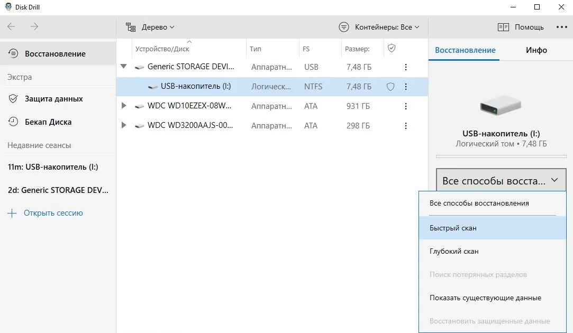Click the plus icon near Открыть сессию
Viewport: 573px width, 333px height.
pyautogui.click(x=12, y=213)
